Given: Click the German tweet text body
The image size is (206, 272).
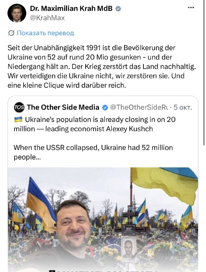Looking at the screenshot, I should tap(102, 66).
